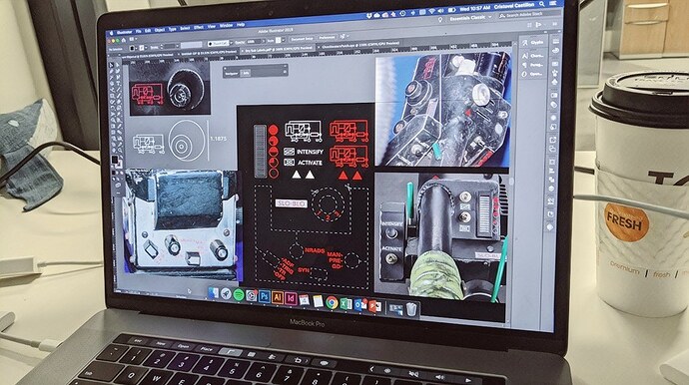Open the Window menu
Image resolution: width=689 pixels, height=385 pixels.
coord(227,26)
